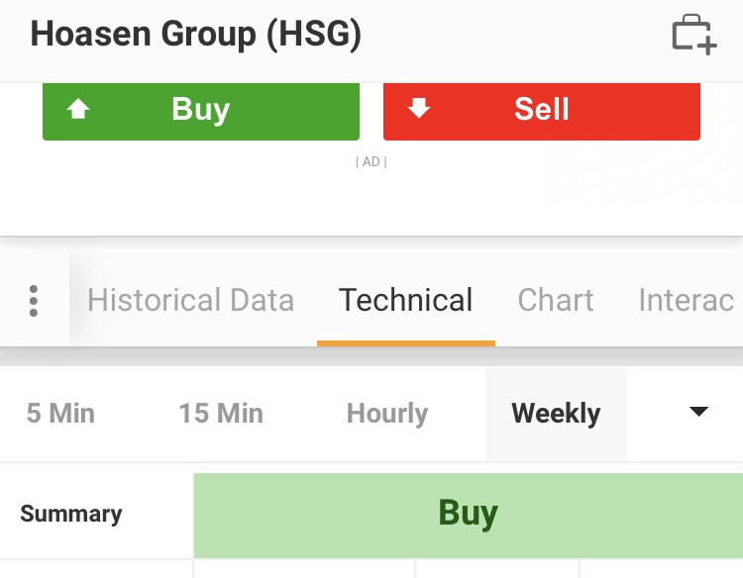Image resolution: width=743 pixels, height=578 pixels.
Task: Switch to the Historical Data tab
Action: click(190, 300)
